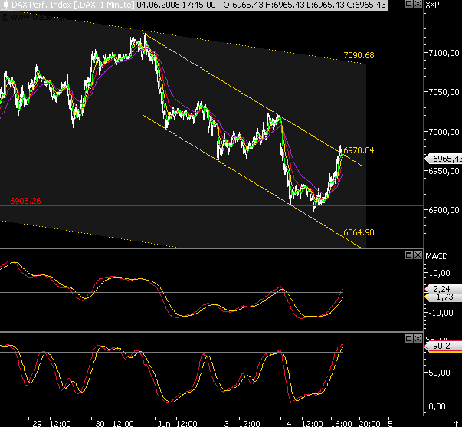Click the 6950,00 price axis label

pos(444,171)
